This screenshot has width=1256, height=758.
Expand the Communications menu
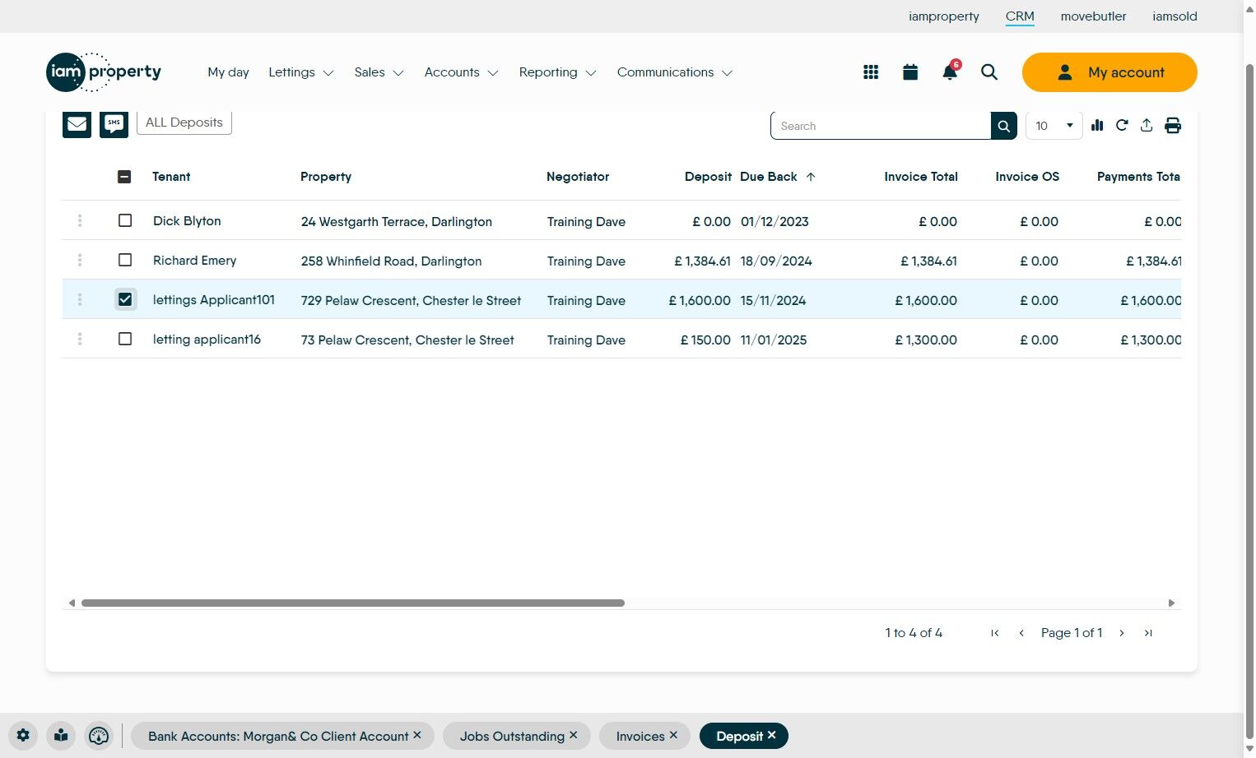(x=675, y=72)
